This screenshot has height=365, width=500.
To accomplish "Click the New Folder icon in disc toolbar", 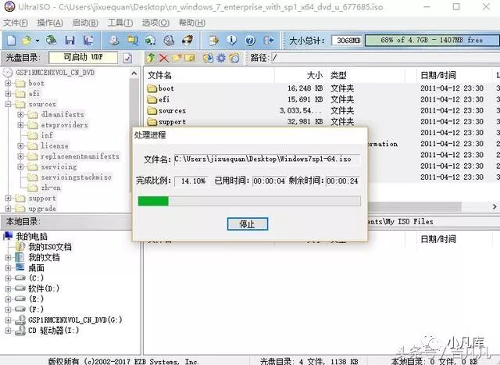I will (177, 58).
